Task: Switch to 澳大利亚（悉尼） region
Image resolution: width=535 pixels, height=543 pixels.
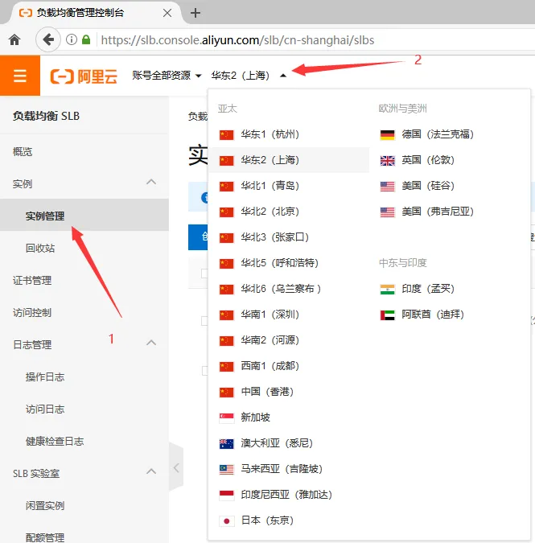Action: [x=289, y=443]
